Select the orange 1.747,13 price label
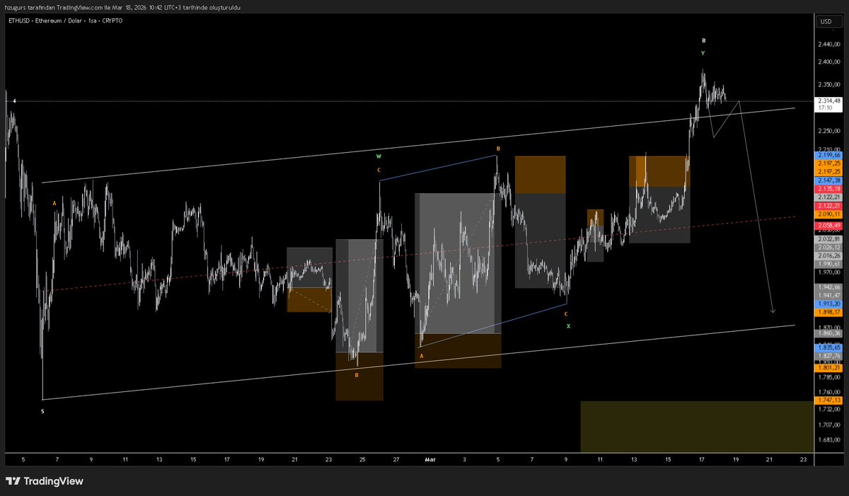 828,400
